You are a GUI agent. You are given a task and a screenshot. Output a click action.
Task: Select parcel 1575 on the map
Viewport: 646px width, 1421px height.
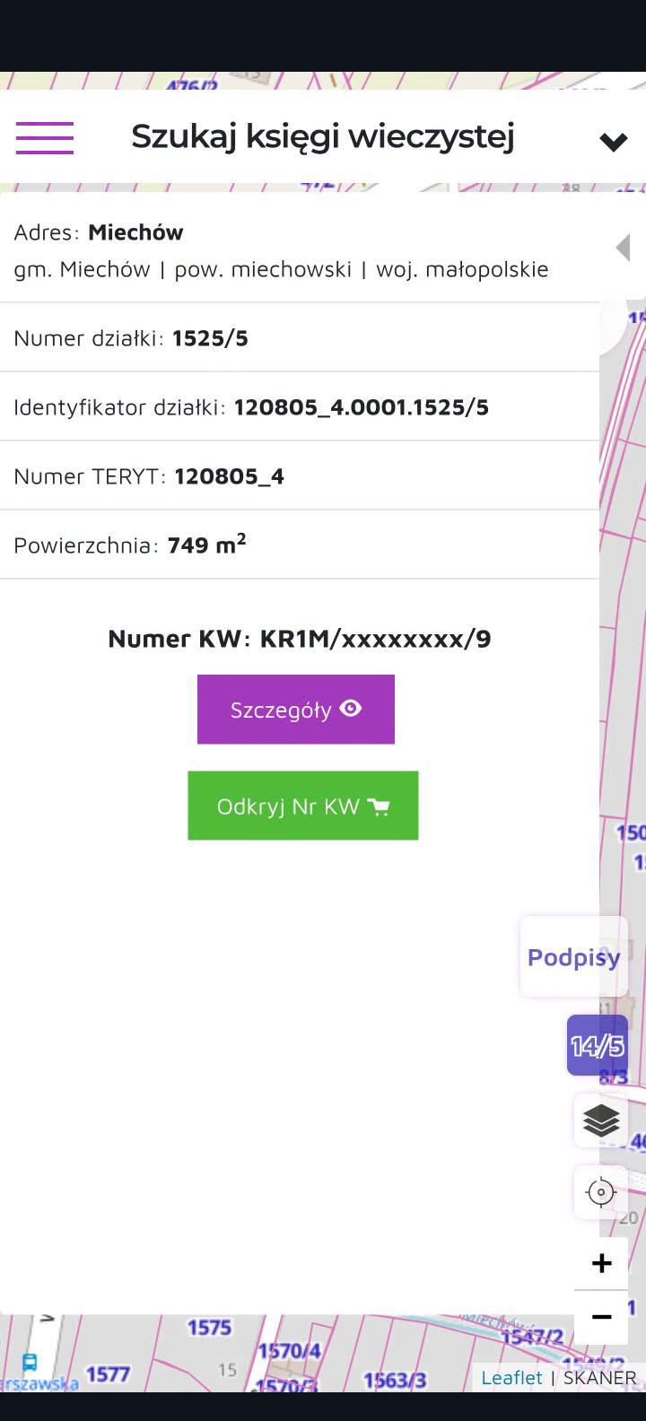(x=209, y=1327)
